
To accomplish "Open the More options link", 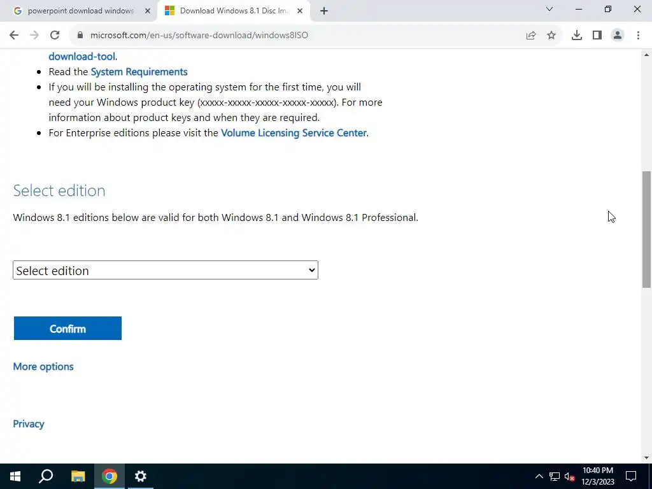I will click(x=43, y=367).
